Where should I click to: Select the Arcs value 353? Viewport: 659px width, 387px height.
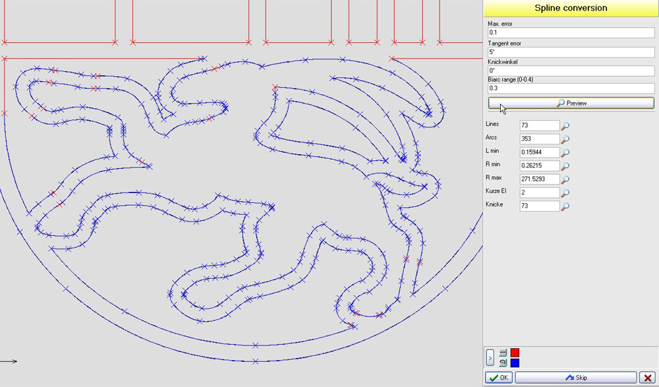[540, 139]
